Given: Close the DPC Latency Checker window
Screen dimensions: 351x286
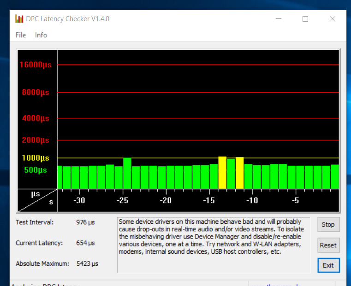Looking at the screenshot, I should (333, 19).
